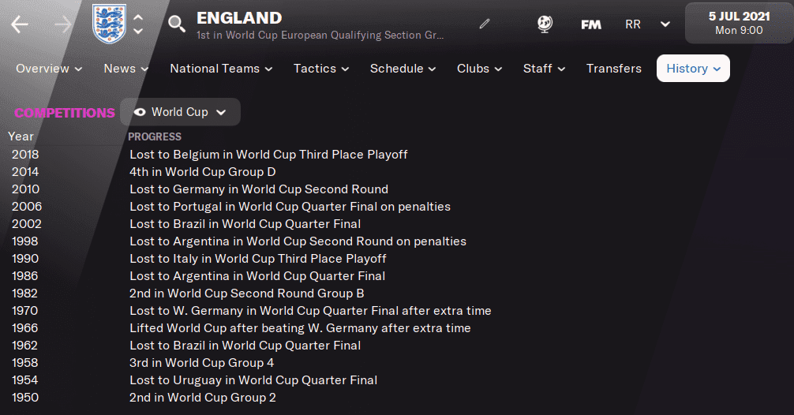Click the England team crest
This screenshot has width=794, height=415.
point(109,24)
